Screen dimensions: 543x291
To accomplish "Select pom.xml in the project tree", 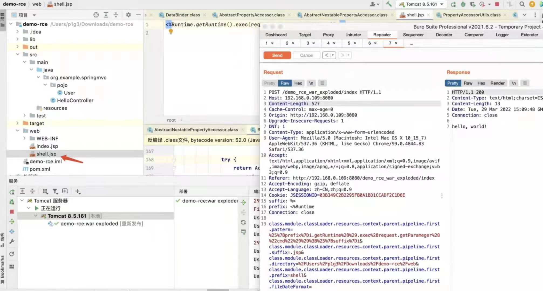I will (40, 169).
